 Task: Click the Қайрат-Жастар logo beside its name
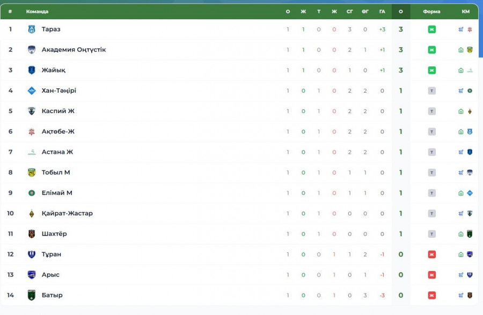[31, 213]
